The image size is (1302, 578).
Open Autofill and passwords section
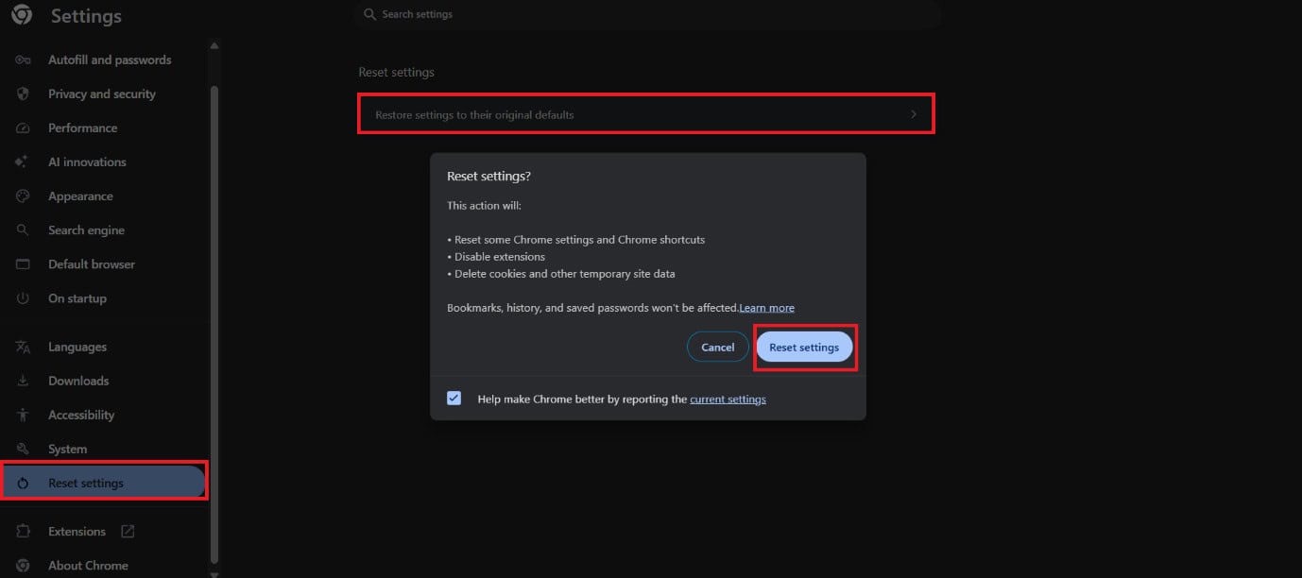coord(110,59)
